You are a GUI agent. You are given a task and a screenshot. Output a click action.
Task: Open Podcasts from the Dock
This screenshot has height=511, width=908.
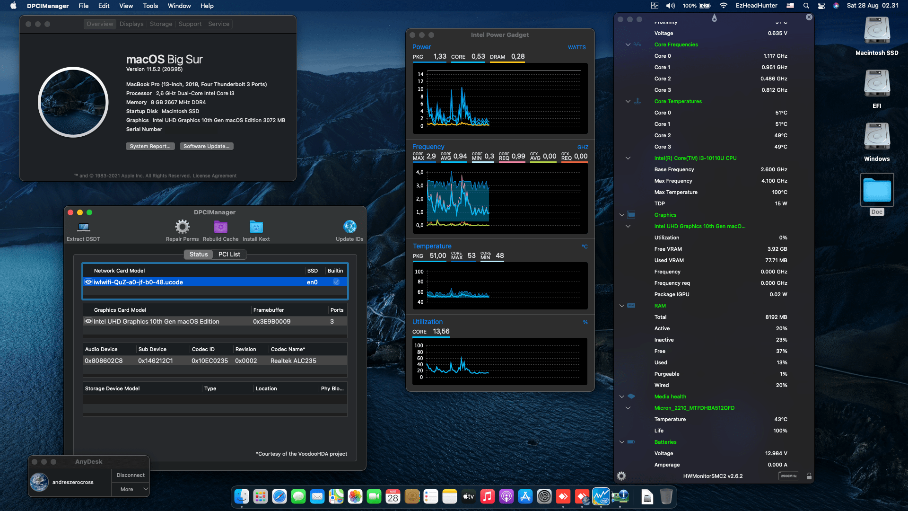(x=506, y=496)
